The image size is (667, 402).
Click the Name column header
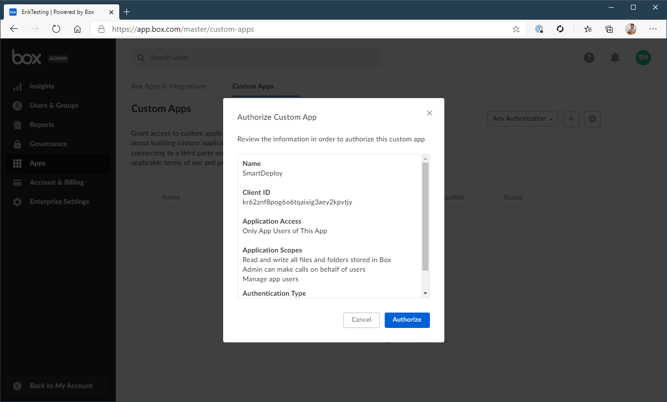click(171, 197)
